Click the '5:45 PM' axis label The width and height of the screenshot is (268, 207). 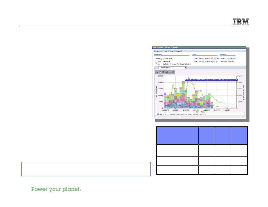[217, 110]
